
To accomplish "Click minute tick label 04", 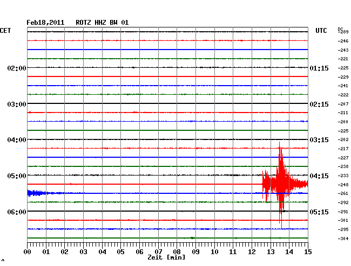I will click(102, 252).
